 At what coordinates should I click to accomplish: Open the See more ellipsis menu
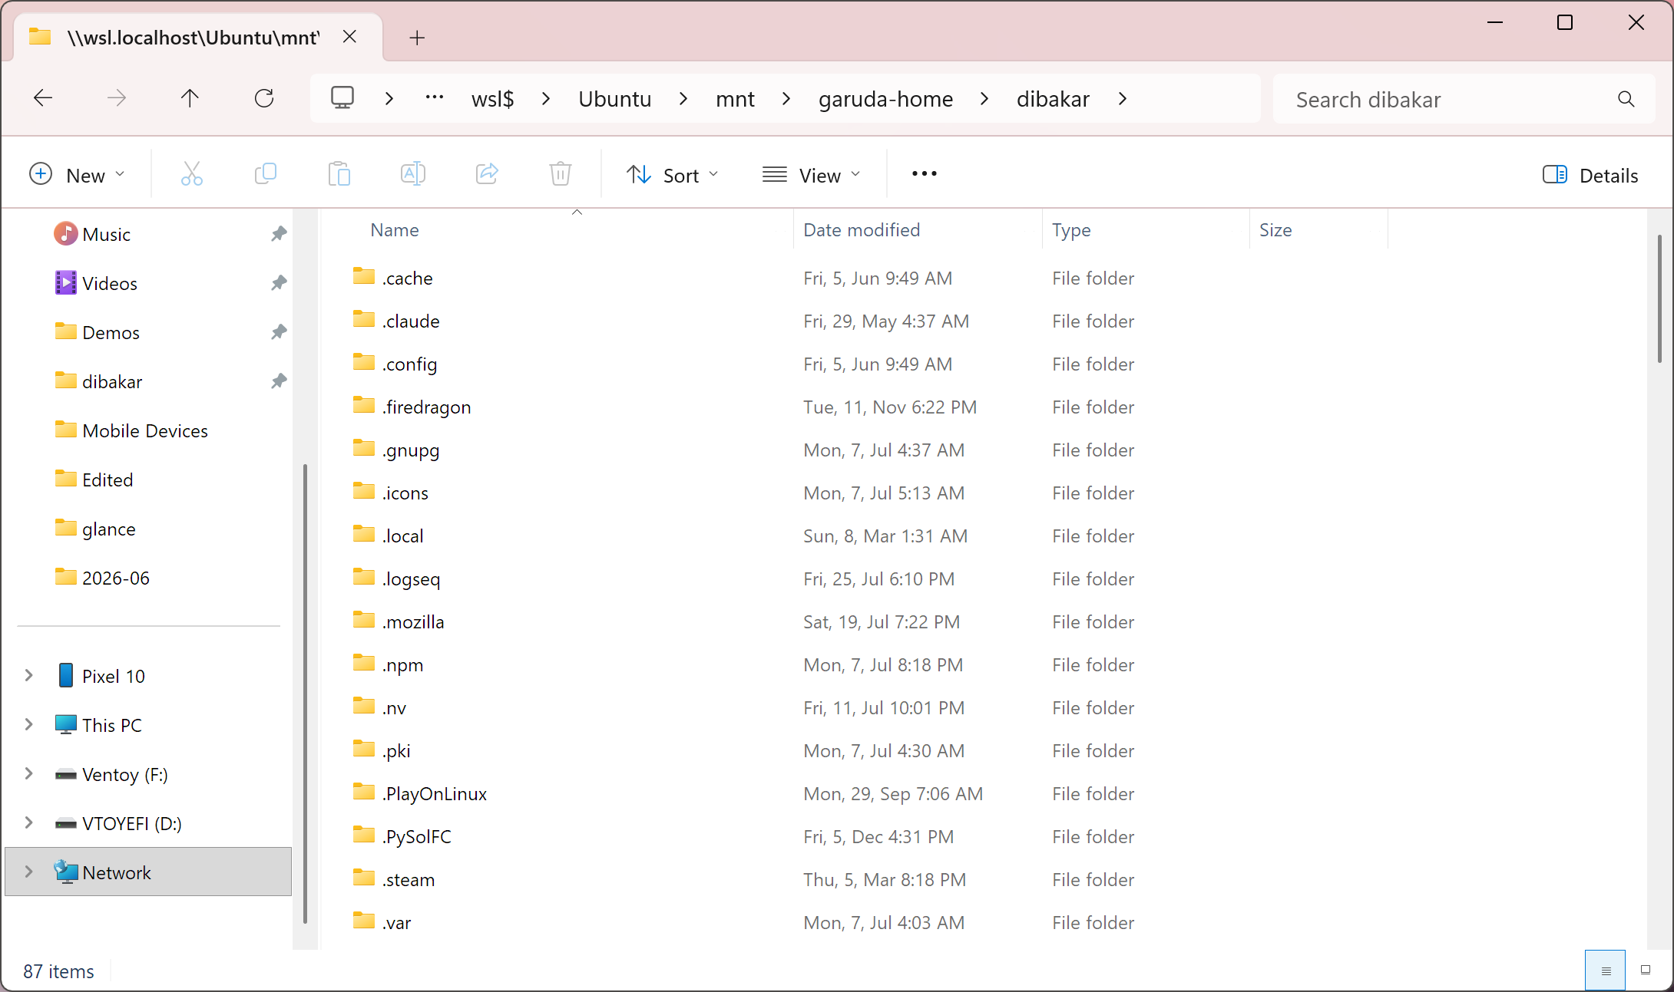pyautogui.click(x=924, y=174)
